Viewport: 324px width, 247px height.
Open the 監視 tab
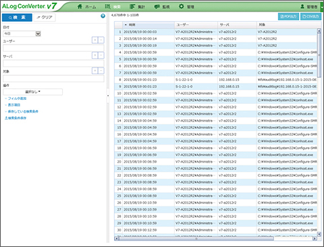tap(162, 7)
